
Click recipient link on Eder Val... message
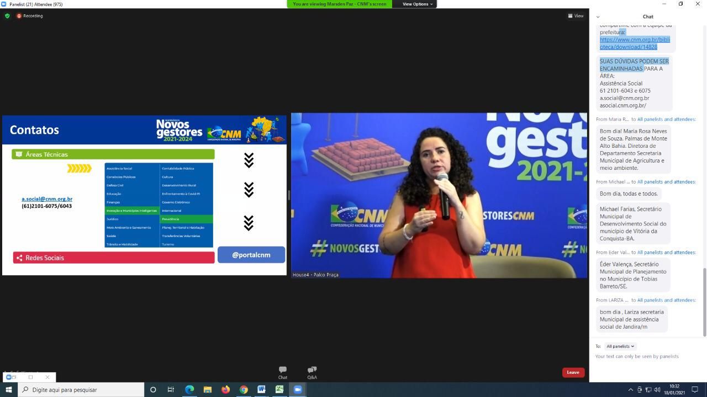(x=666, y=253)
